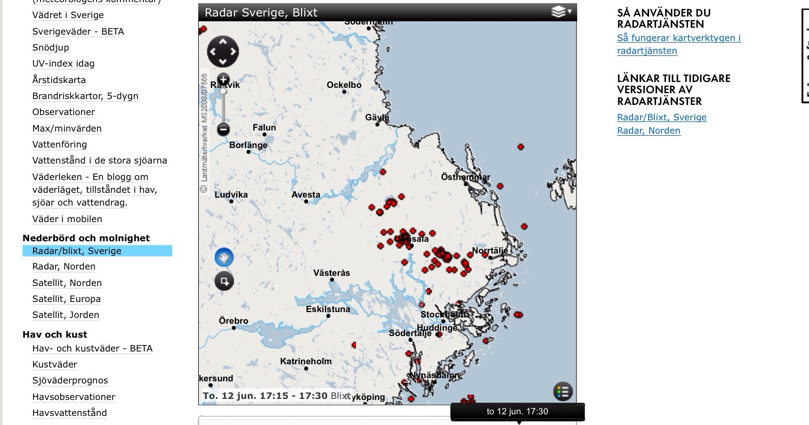The height and width of the screenshot is (425, 809).
Task: Click the zoom slider handle
Action: pos(223,91)
